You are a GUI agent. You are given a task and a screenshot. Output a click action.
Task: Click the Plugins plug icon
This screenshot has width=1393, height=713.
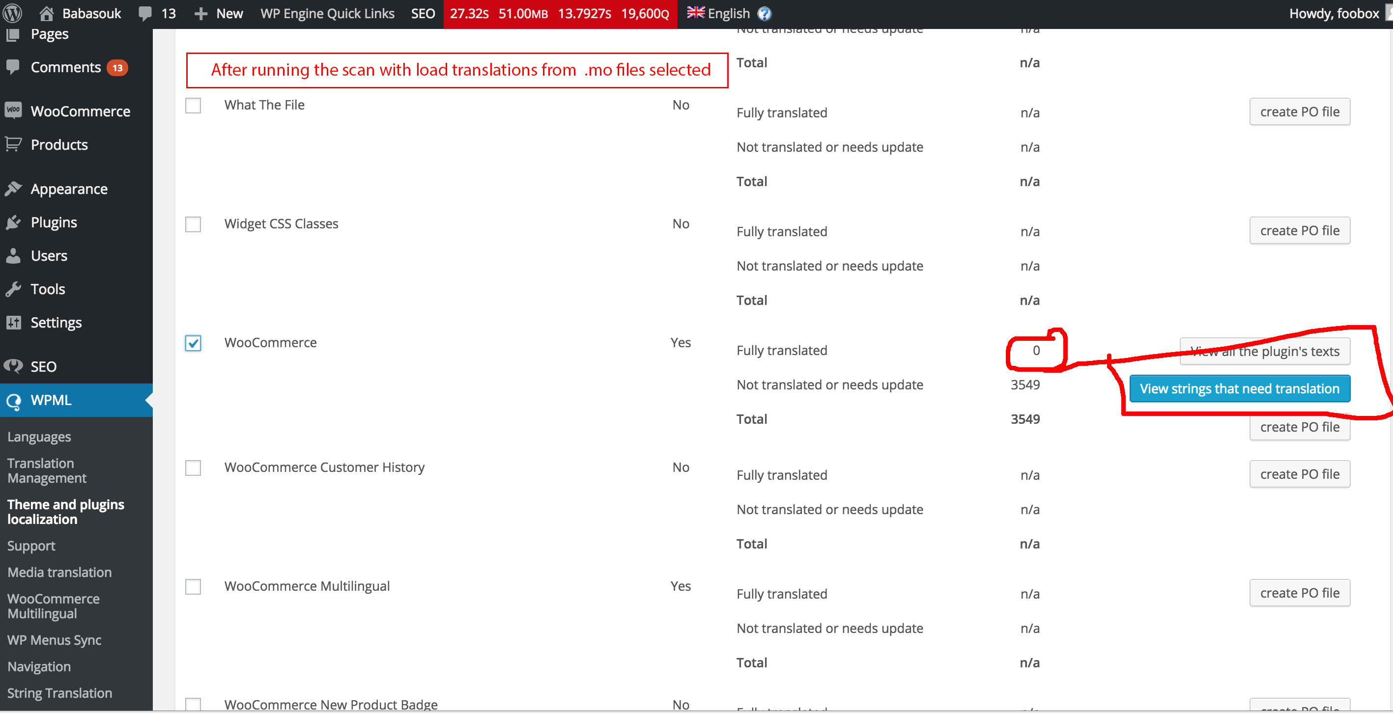(14, 222)
